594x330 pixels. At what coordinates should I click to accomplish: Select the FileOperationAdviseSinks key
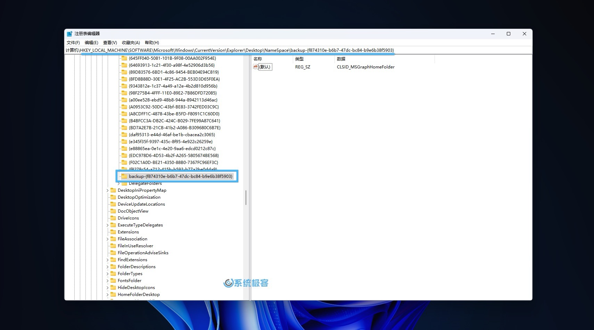pyautogui.click(x=143, y=253)
